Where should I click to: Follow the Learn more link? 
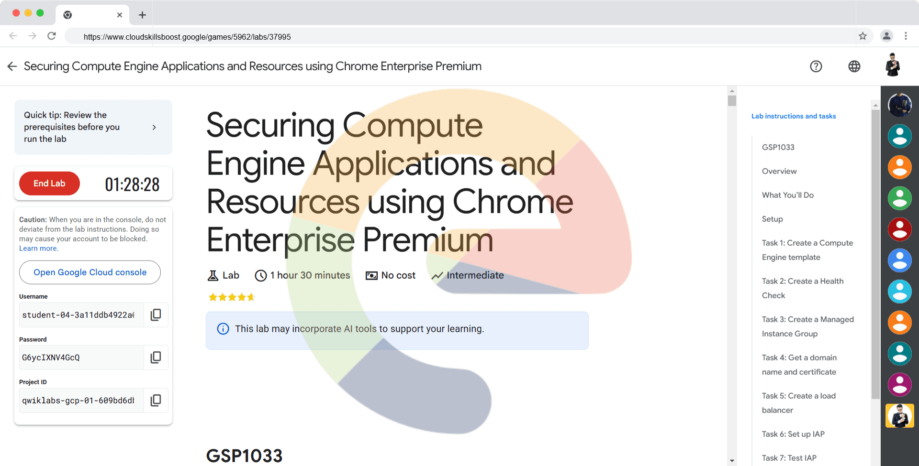tap(39, 249)
